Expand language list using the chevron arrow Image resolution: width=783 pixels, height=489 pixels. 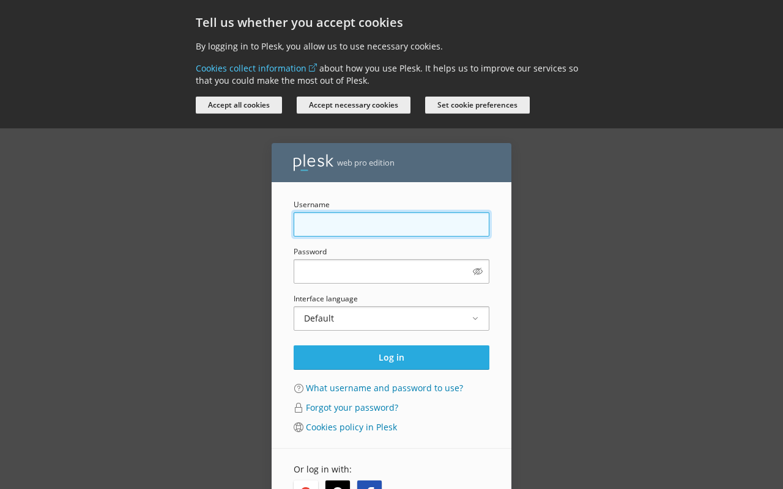coord(475,318)
